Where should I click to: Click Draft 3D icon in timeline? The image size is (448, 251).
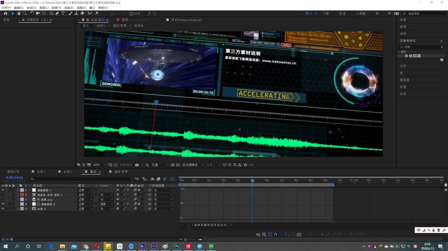coord(144,179)
